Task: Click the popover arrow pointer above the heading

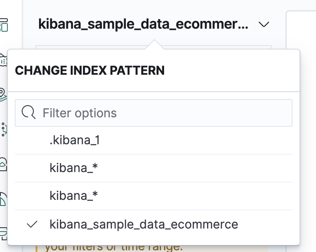Action: coord(154,45)
